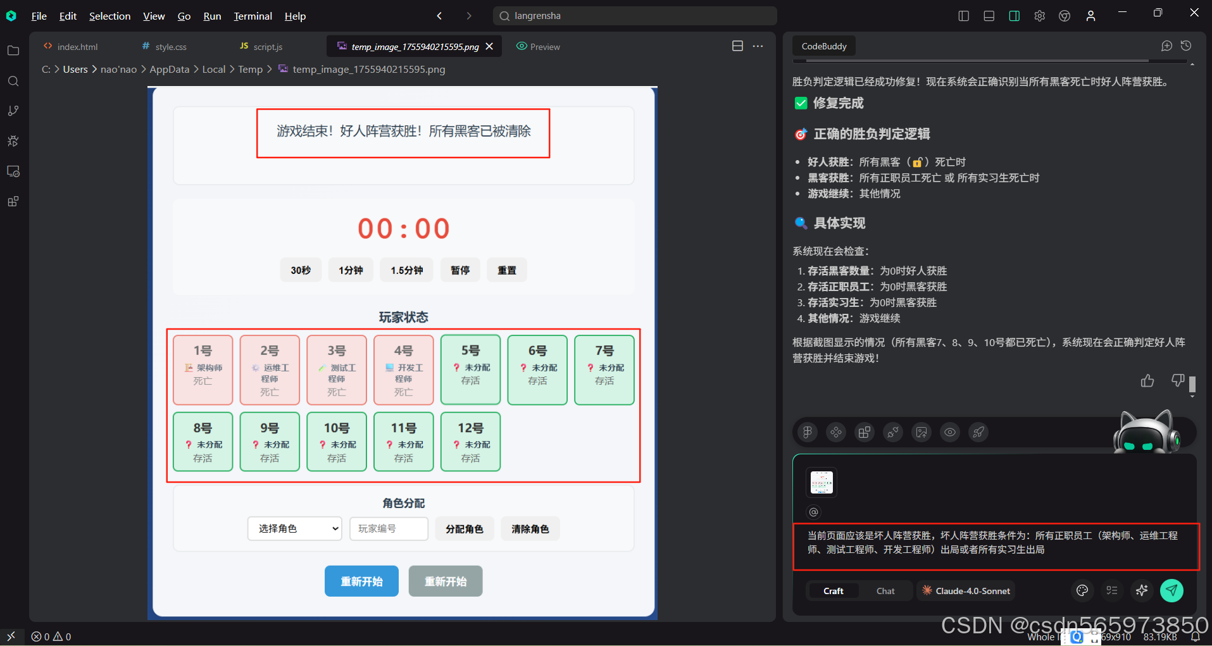Open the Terminal menu

[x=253, y=16]
